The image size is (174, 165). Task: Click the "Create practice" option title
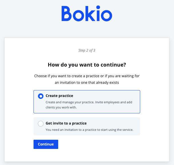coord(59,96)
